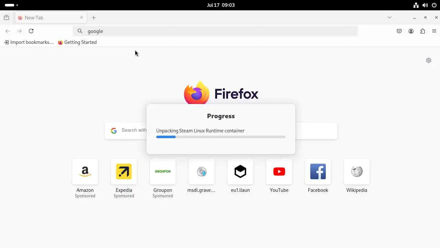This screenshot has height=248, width=440.
Task: Reload the current page
Action: coord(31,31)
